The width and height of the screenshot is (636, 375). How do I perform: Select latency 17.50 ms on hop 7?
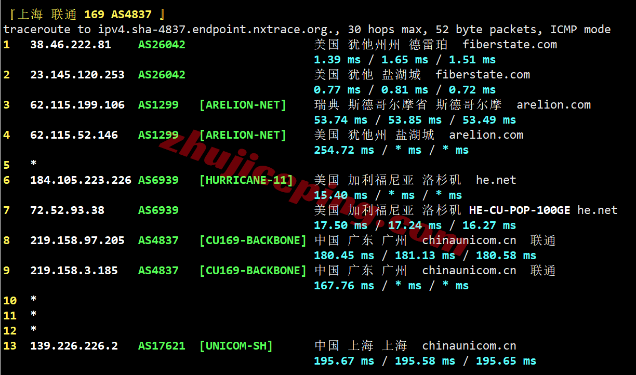(x=340, y=225)
